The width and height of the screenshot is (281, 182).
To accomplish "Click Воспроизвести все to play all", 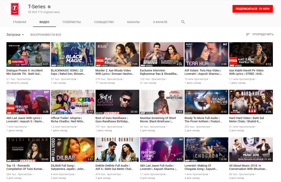I will tap(46, 35).
